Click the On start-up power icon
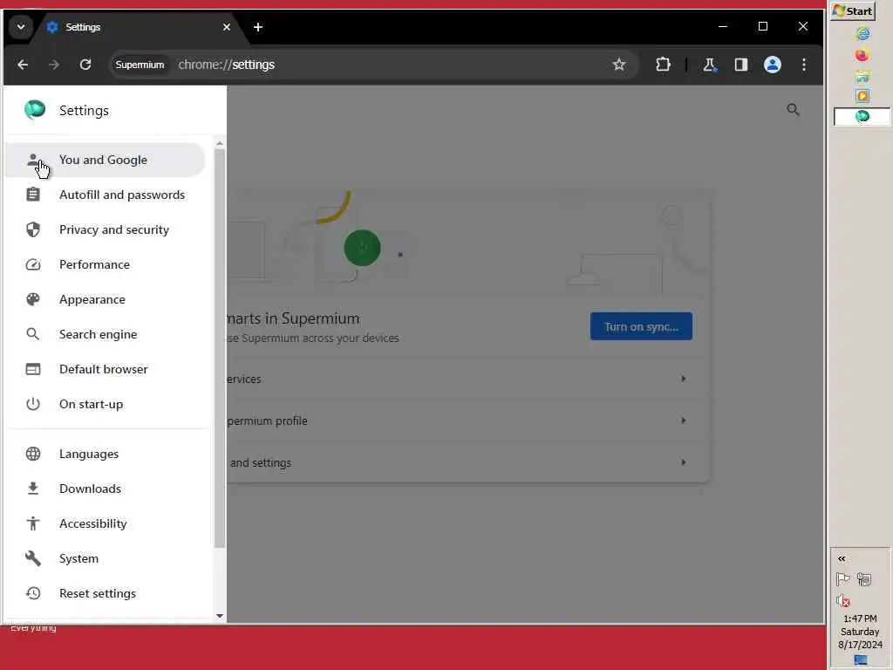The height and width of the screenshot is (670, 893). click(33, 404)
